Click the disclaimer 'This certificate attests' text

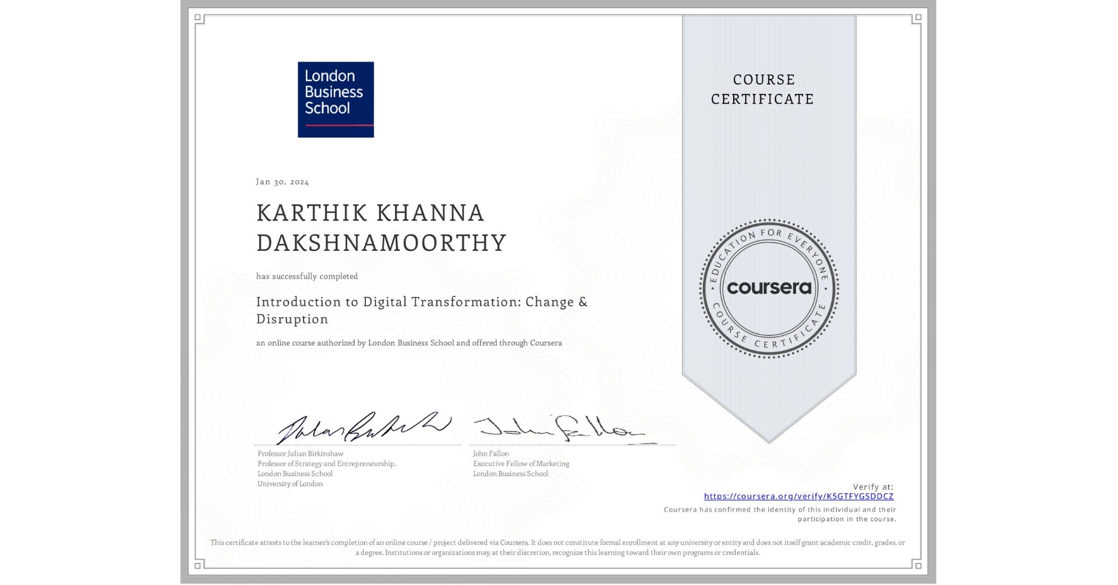coord(558,547)
